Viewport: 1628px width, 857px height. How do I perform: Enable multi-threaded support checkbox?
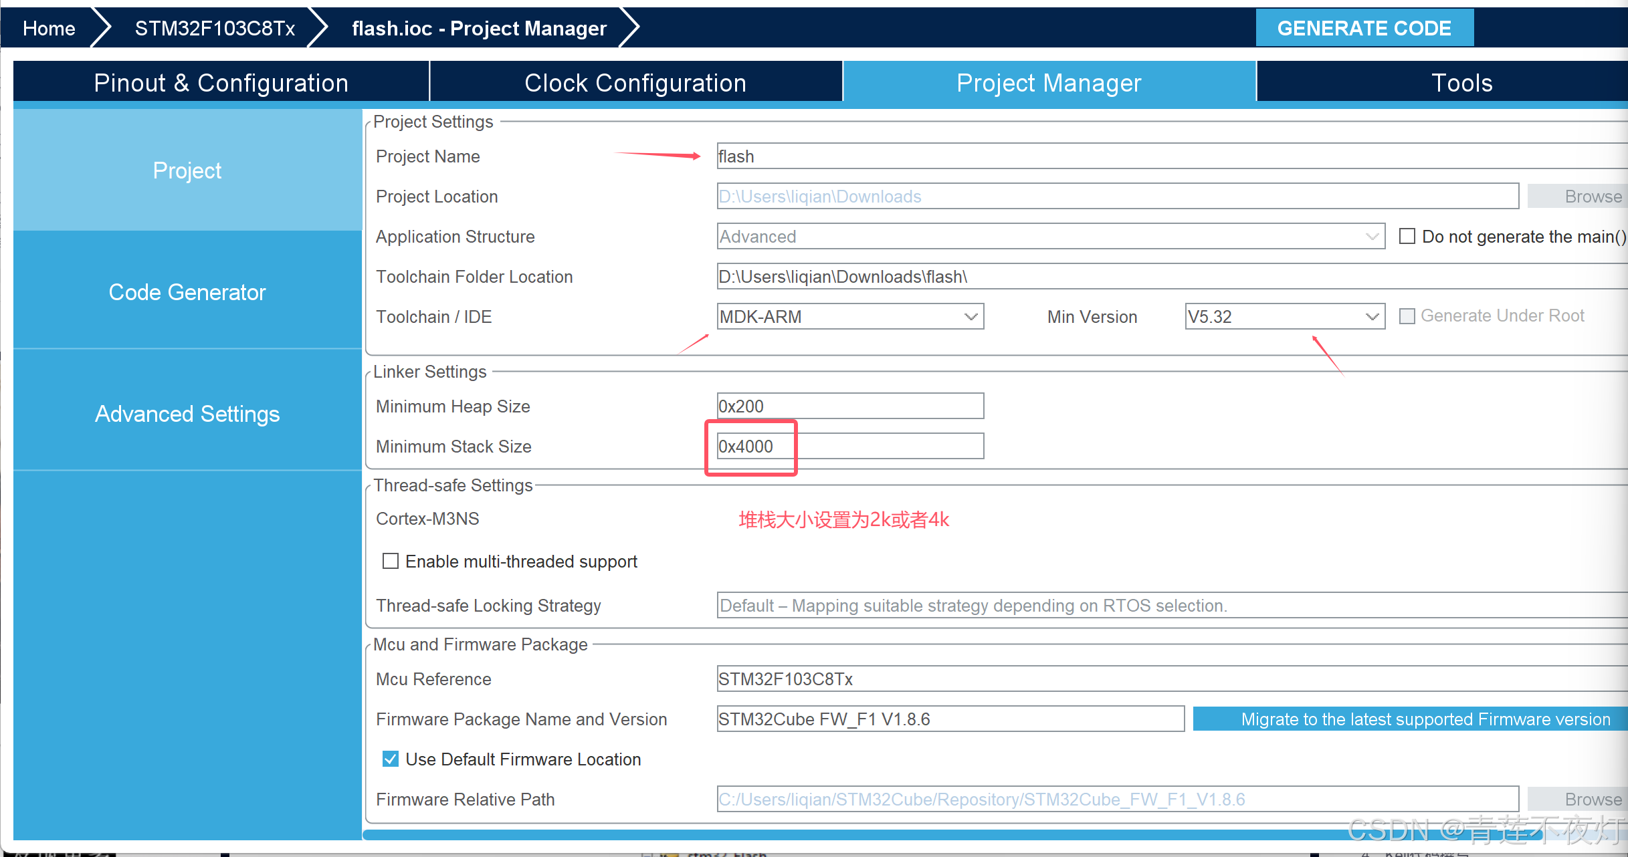[x=391, y=561]
